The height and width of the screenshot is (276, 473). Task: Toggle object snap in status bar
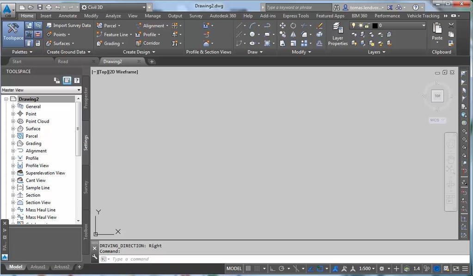pos(320,269)
